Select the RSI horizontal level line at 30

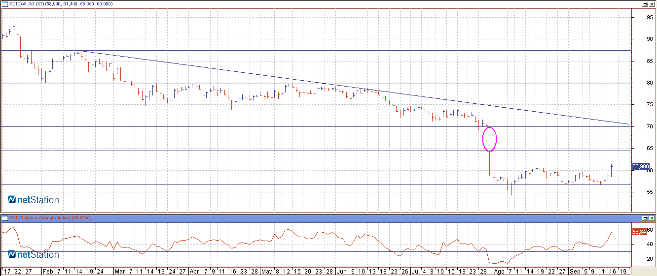tap(316, 252)
